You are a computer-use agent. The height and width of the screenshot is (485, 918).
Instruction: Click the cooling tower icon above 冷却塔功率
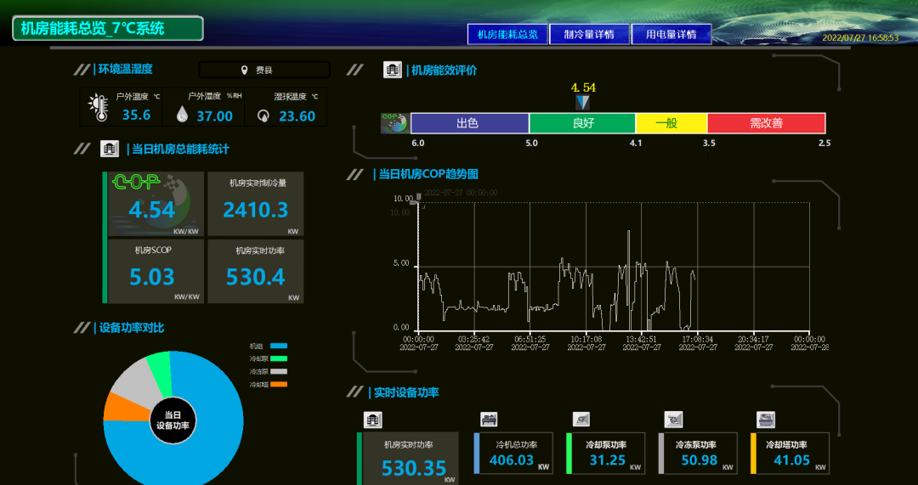click(x=765, y=419)
